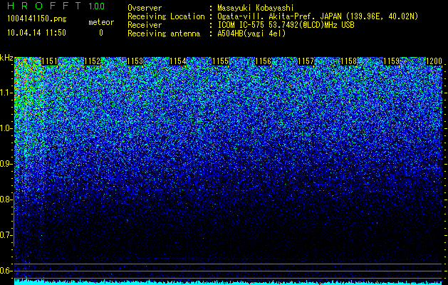Click the Ovserver field label
The image size is (448, 285).
click(145, 8)
